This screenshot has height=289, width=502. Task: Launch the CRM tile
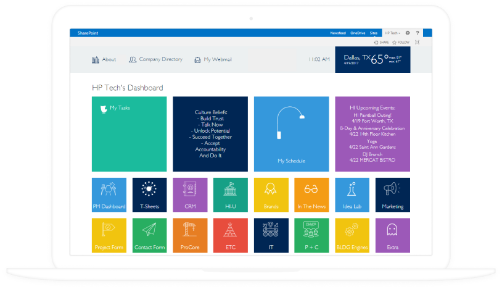[x=190, y=195]
